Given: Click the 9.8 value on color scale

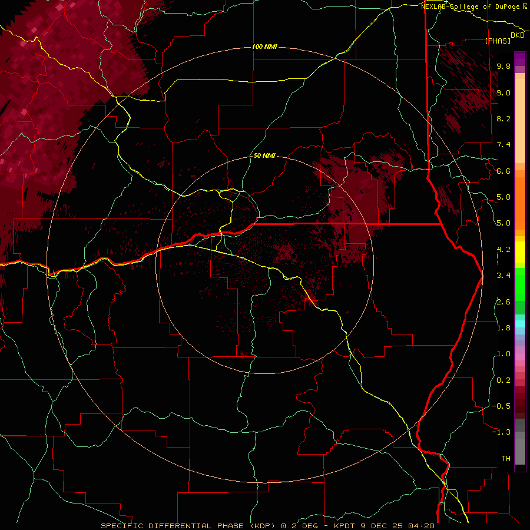Looking at the screenshot, I should pyautogui.click(x=503, y=66).
